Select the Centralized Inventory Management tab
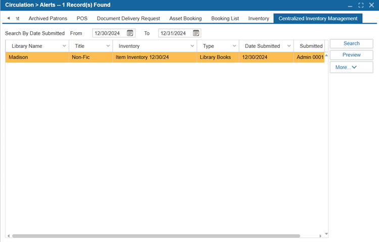 pos(318,18)
